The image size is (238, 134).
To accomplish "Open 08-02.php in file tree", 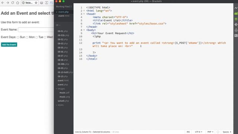I will point(63,39).
